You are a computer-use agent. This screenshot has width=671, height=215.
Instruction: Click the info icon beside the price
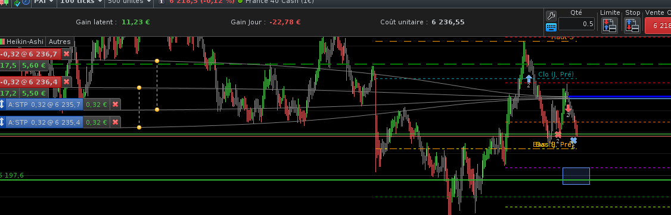coord(161,2)
